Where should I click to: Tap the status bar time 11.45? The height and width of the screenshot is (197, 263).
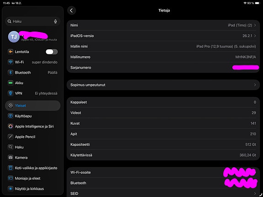pyautogui.click(x=6, y=3)
